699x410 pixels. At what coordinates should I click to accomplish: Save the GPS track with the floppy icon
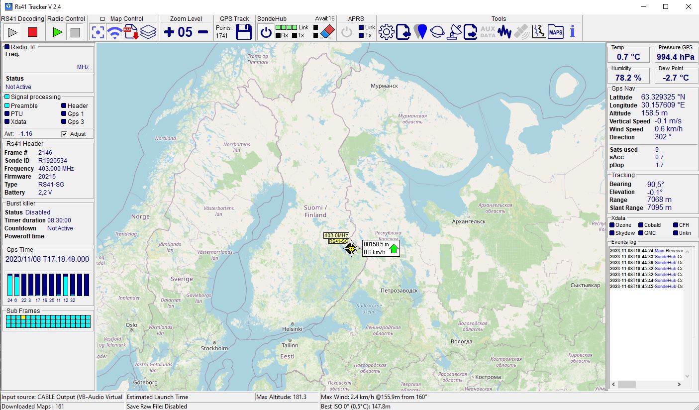(244, 32)
